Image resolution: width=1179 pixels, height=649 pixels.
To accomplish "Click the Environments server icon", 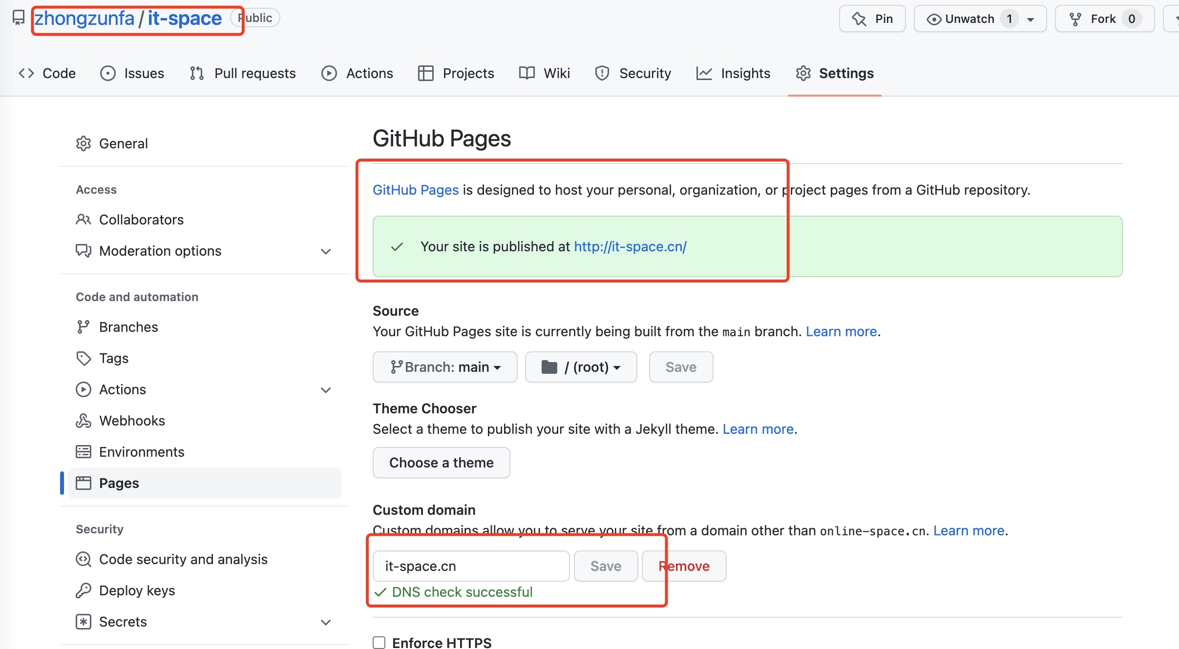I will click(83, 452).
